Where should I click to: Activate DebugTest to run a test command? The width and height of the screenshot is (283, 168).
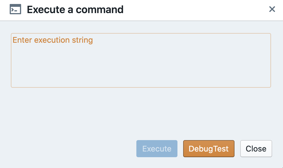[x=209, y=148]
